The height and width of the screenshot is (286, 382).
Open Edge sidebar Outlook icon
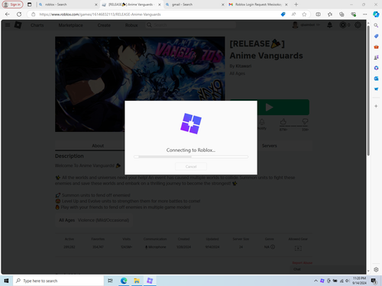(x=376, y=79)
